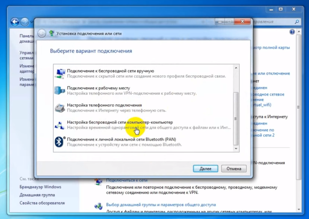
Task: Click the homegroup sharing options icon
Action: click(x=98, y=206)
